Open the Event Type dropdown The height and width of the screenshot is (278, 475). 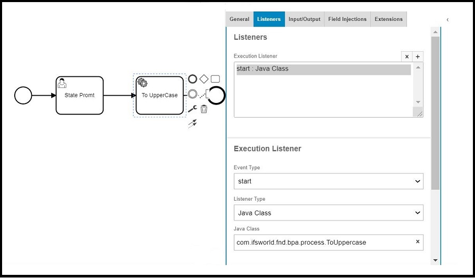tap(329, 181)
